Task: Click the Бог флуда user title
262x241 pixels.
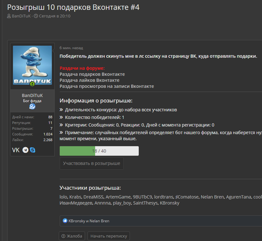Action: [x=32, y=101]
